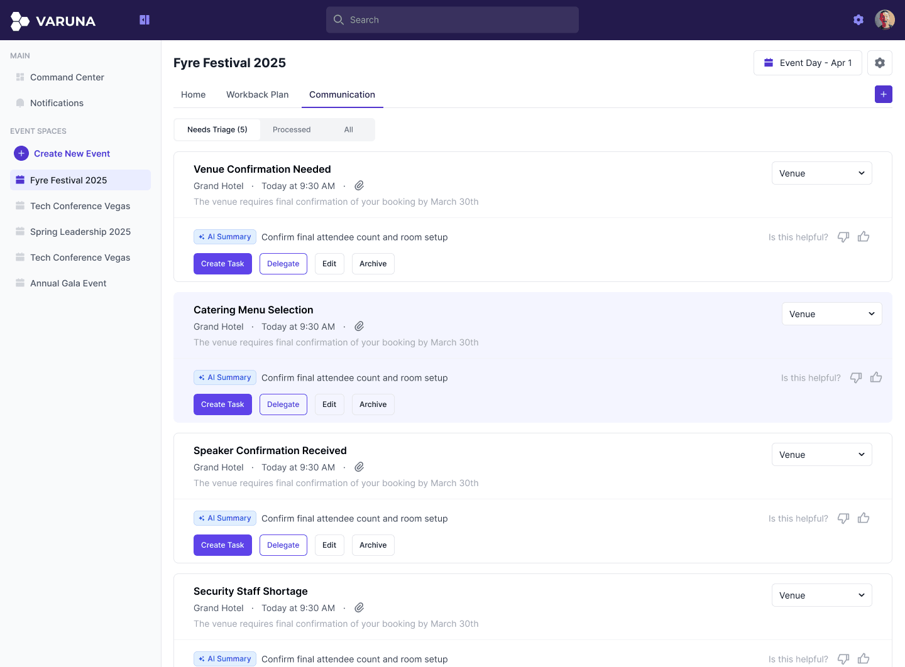Thumbs up the Venue Confirmation AI summary

pos(864,237)
